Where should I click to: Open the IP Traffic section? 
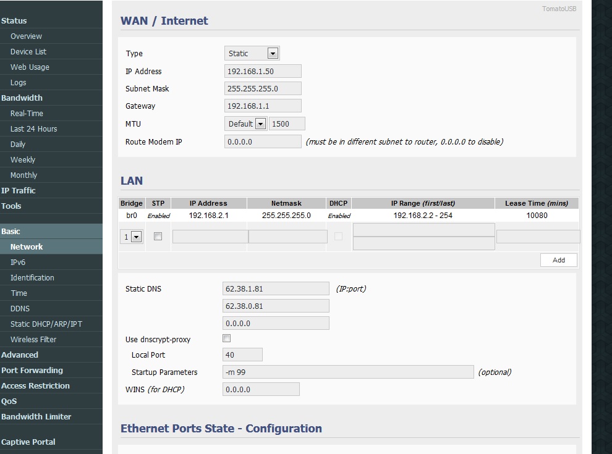[19, 190]
